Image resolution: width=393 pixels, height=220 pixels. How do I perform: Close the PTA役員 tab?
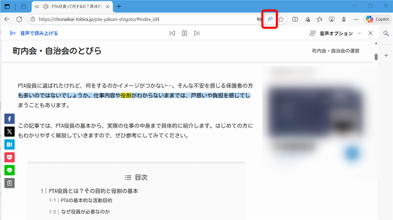[x=108, y=7]
